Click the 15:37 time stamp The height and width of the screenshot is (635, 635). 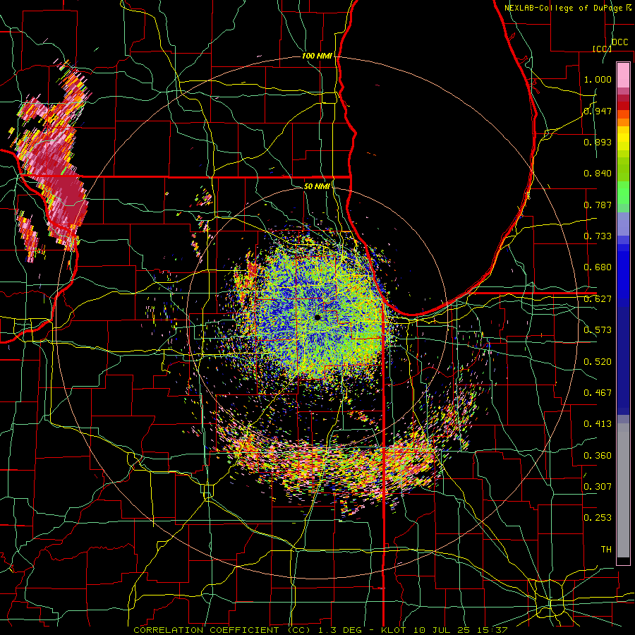click(492, 630)
